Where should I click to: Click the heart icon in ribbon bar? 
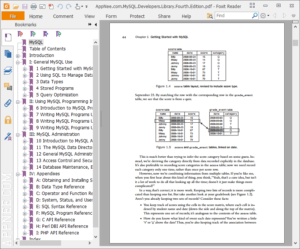[294, 16]
